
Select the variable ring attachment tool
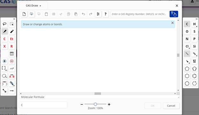click(x=4, y=76)
